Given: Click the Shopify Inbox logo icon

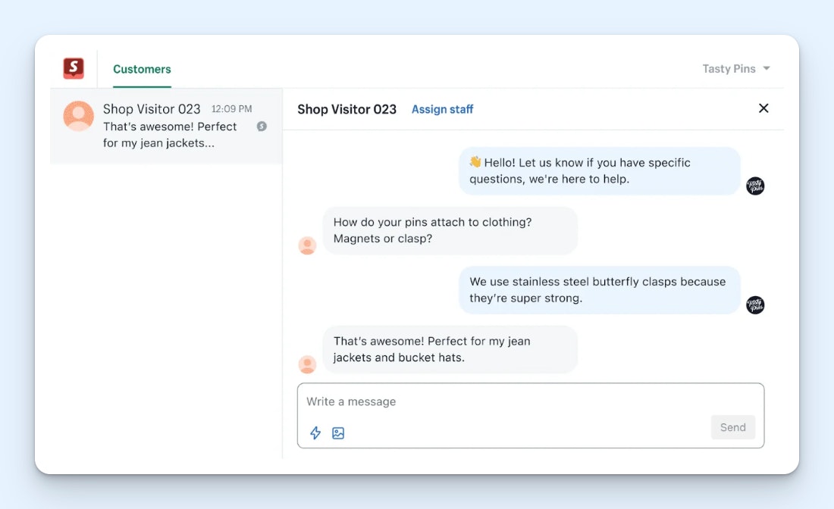Looking at the screenshot, I should [74, 68].
